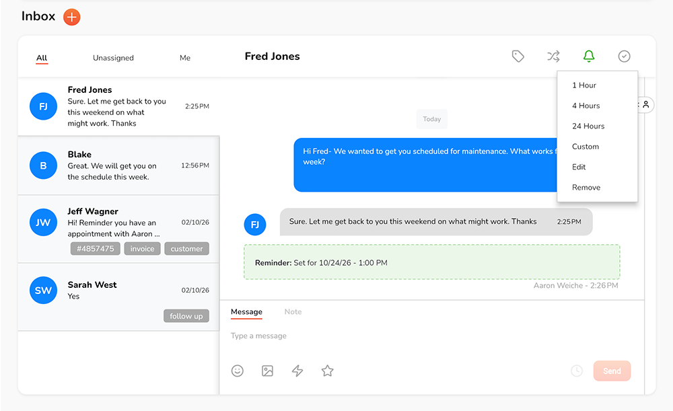This screenshot has height=411, width=673.
Task: Click the blue maintenance scheduling message bubble
Action: [x=425, y=165]
